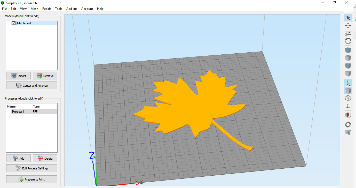Image resolution: width=356 pixels, height=188 pixels.
Task: Restore down the Simplify3D window
Action: pos(334,3)
